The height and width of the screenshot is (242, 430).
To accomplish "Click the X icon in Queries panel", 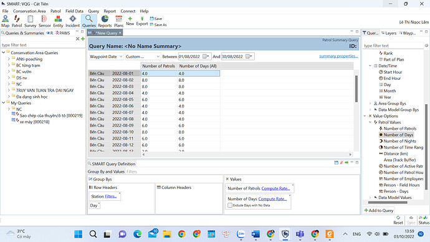I will coord(78,39).
